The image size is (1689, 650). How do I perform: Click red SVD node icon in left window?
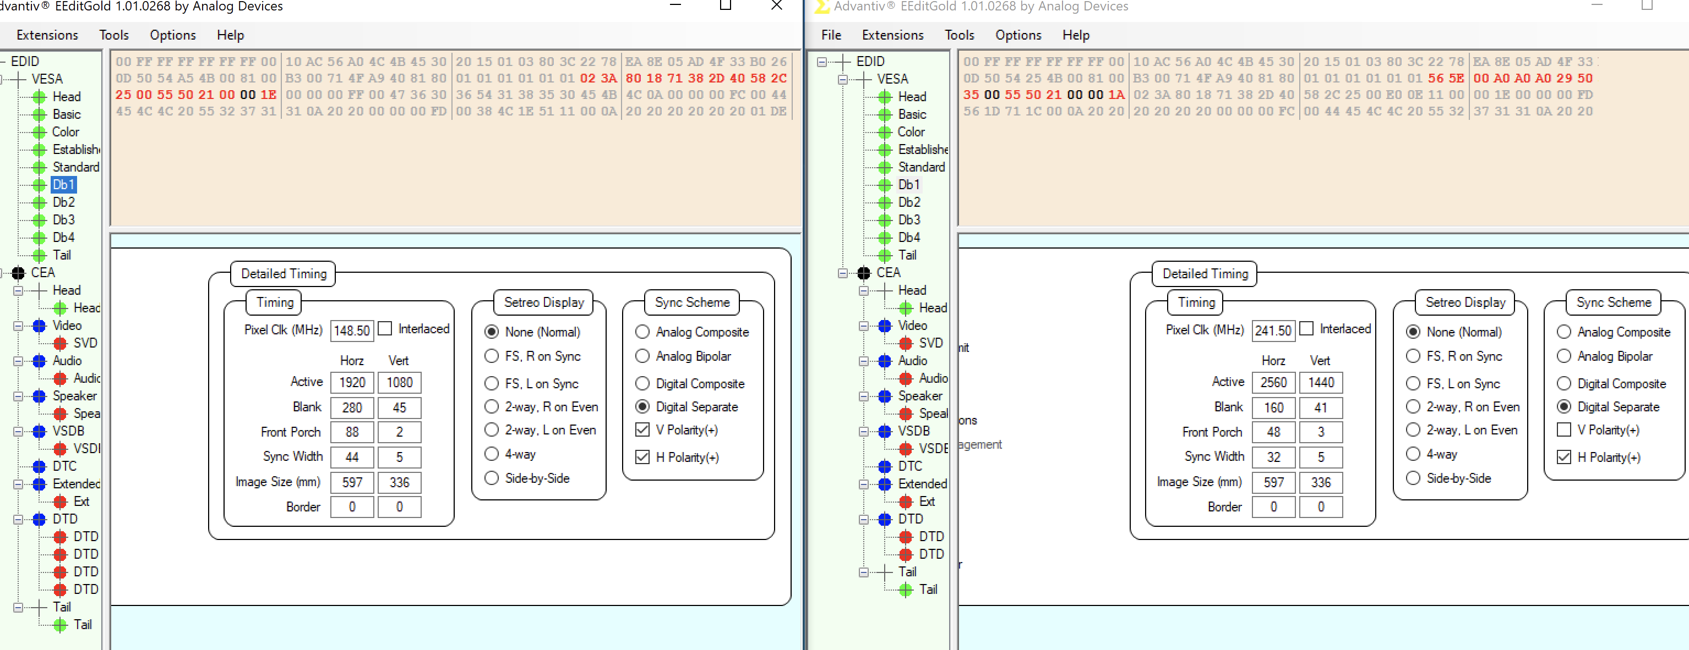point(61,343)
